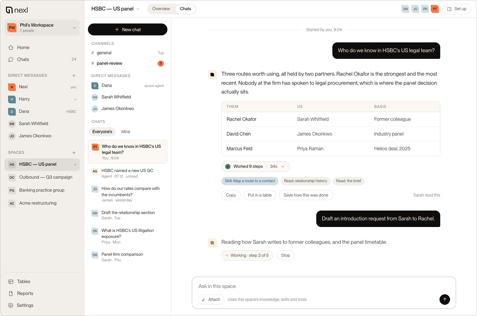Screen dimensions: 477x316
Task: Click the SW avatar in top bar
Action: click(405, 9)
